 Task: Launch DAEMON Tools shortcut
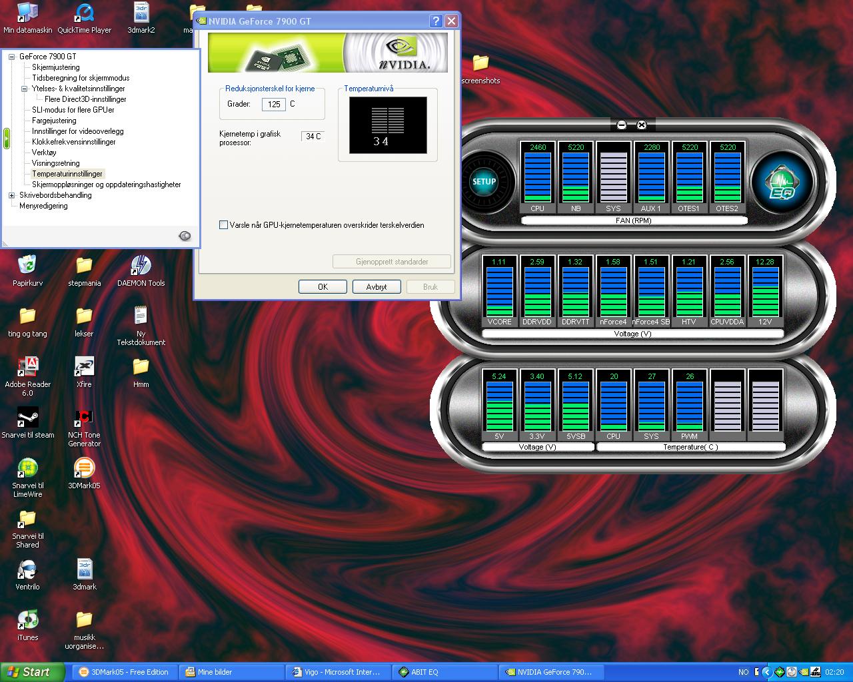141,271
